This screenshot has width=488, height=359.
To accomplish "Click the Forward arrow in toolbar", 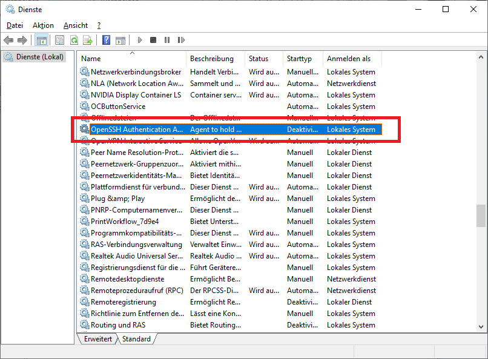I will pos(22,41).
